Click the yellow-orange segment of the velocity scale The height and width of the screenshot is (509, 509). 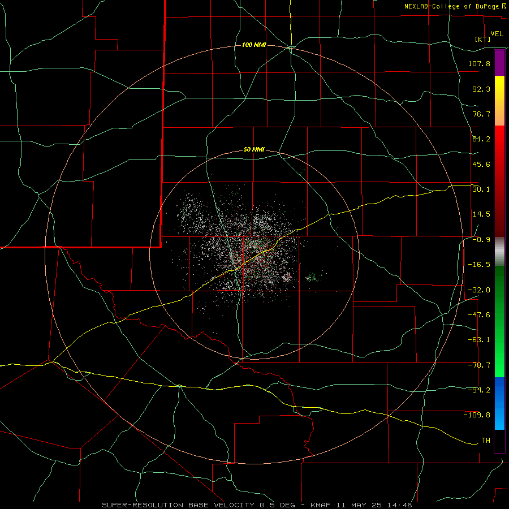tap(499, 101)
